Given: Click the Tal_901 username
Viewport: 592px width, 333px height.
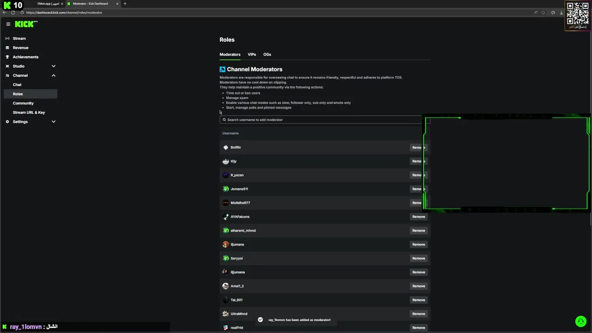Looking at the screenshot, I should (x=236, y=300).
